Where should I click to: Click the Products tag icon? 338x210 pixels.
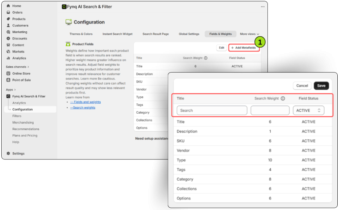point(8,19)
